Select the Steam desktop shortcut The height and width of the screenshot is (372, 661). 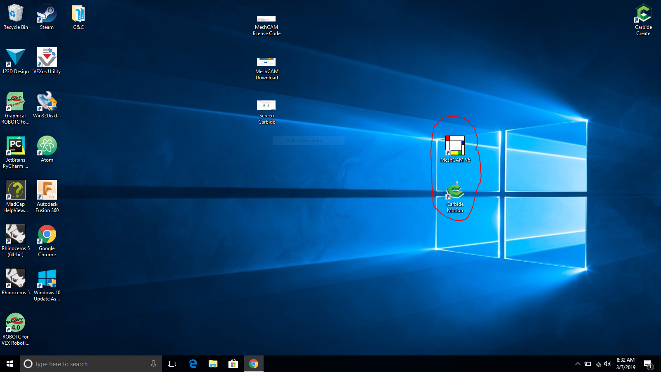[47, 17]
